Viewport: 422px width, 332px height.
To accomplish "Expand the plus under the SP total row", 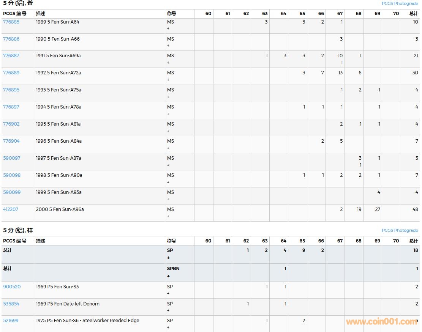I will [168, 258].
